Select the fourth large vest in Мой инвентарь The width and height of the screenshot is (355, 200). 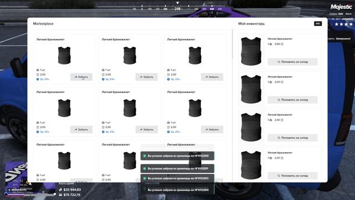[251, 165]
